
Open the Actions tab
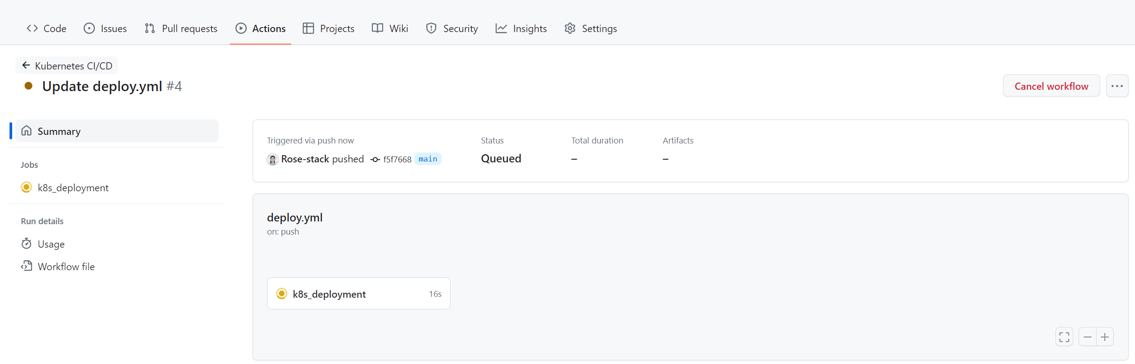click(260, 28)
